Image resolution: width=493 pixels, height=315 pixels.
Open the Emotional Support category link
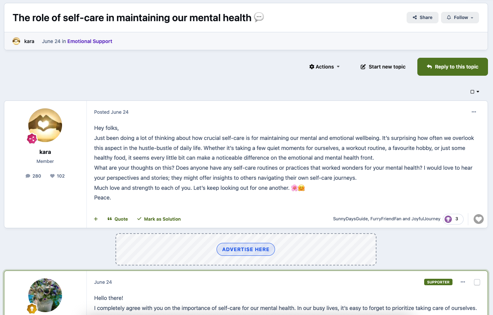tap(90, 41)
